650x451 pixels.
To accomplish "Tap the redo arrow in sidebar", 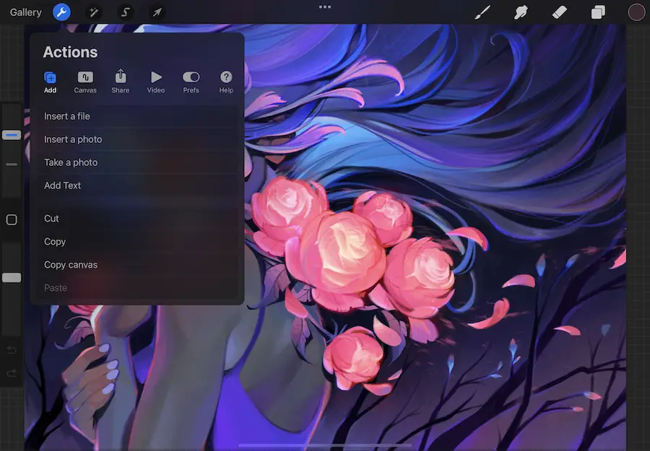I will 12,373.
